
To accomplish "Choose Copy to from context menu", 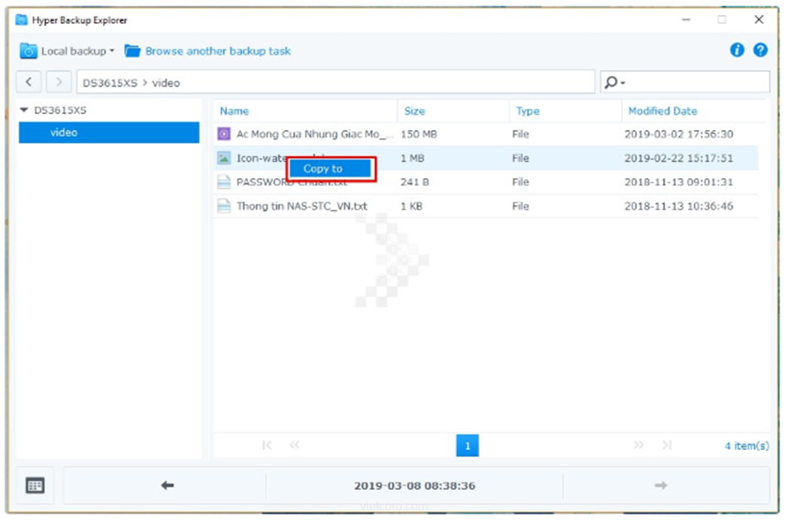I will (323, 169).
